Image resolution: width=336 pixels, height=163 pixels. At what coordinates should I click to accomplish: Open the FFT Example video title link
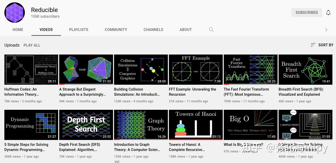point(192,92)
